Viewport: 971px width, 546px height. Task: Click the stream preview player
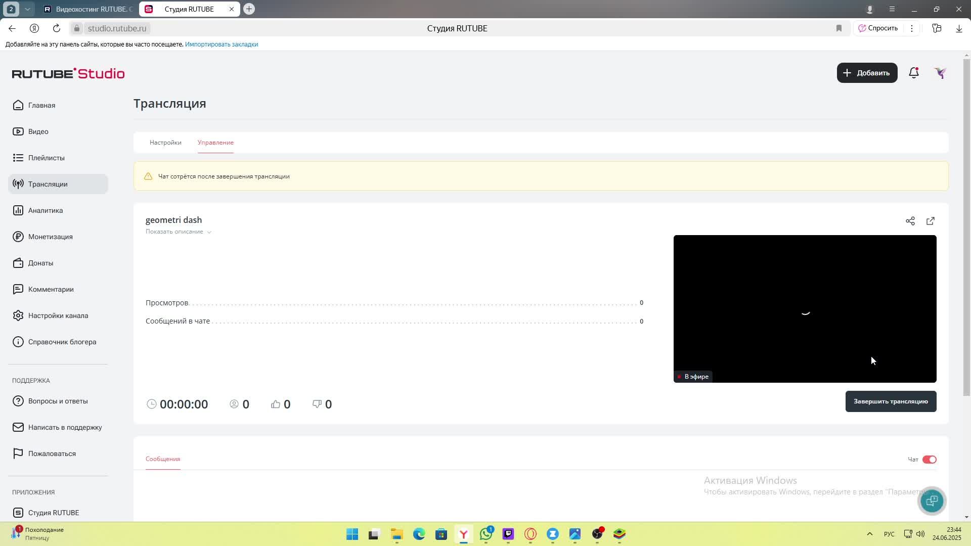click(x=805, y=308)
